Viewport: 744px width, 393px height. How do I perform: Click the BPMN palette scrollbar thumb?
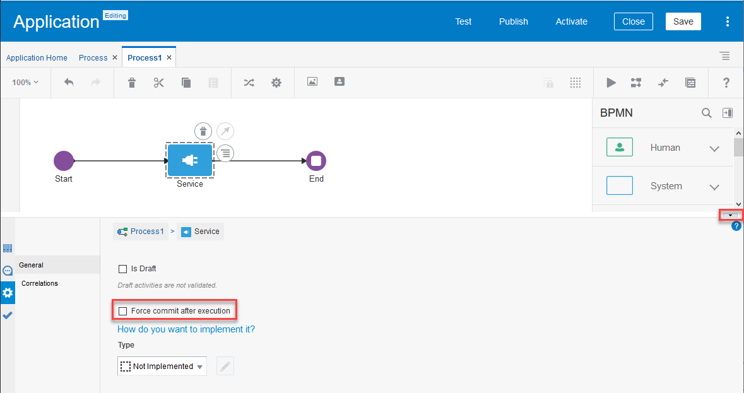pos(739,147)
